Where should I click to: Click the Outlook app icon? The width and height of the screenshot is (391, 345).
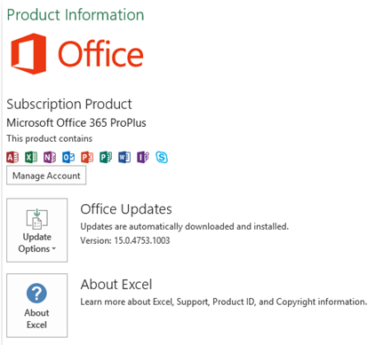click(68, 157)
